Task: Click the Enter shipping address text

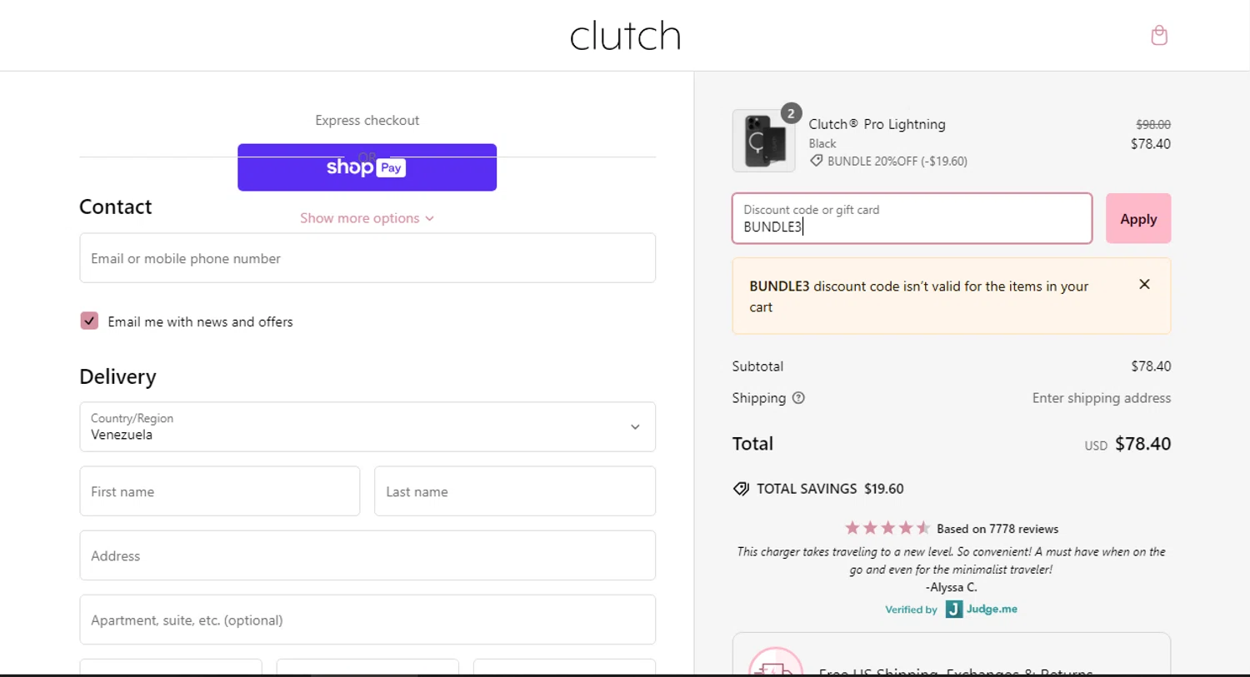Action: pyautogui.click(x=1102, y=398)
